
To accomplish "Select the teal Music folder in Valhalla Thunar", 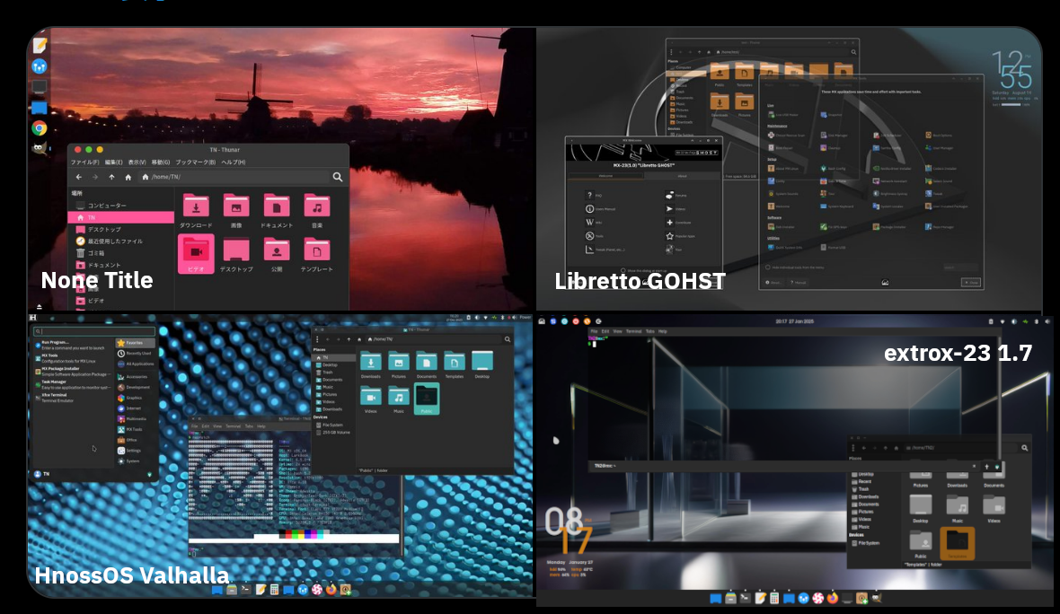I will pyautogui.click(x=399, y=399).
